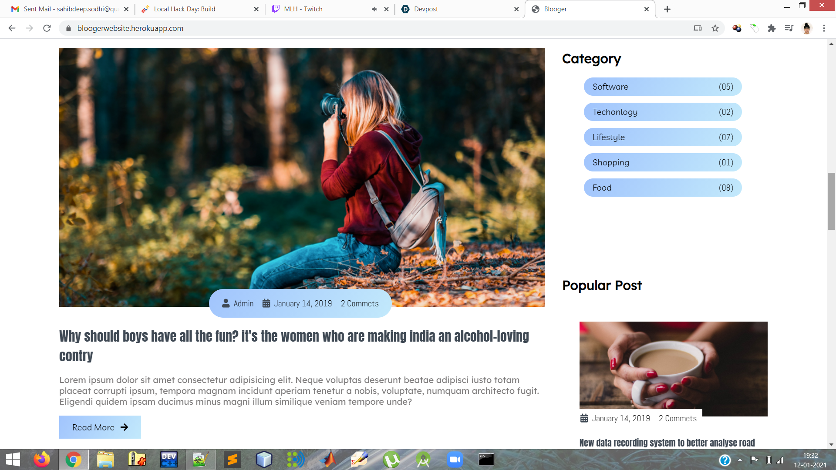
Task: Click the Chrome profile avatar
Action: 806,28
